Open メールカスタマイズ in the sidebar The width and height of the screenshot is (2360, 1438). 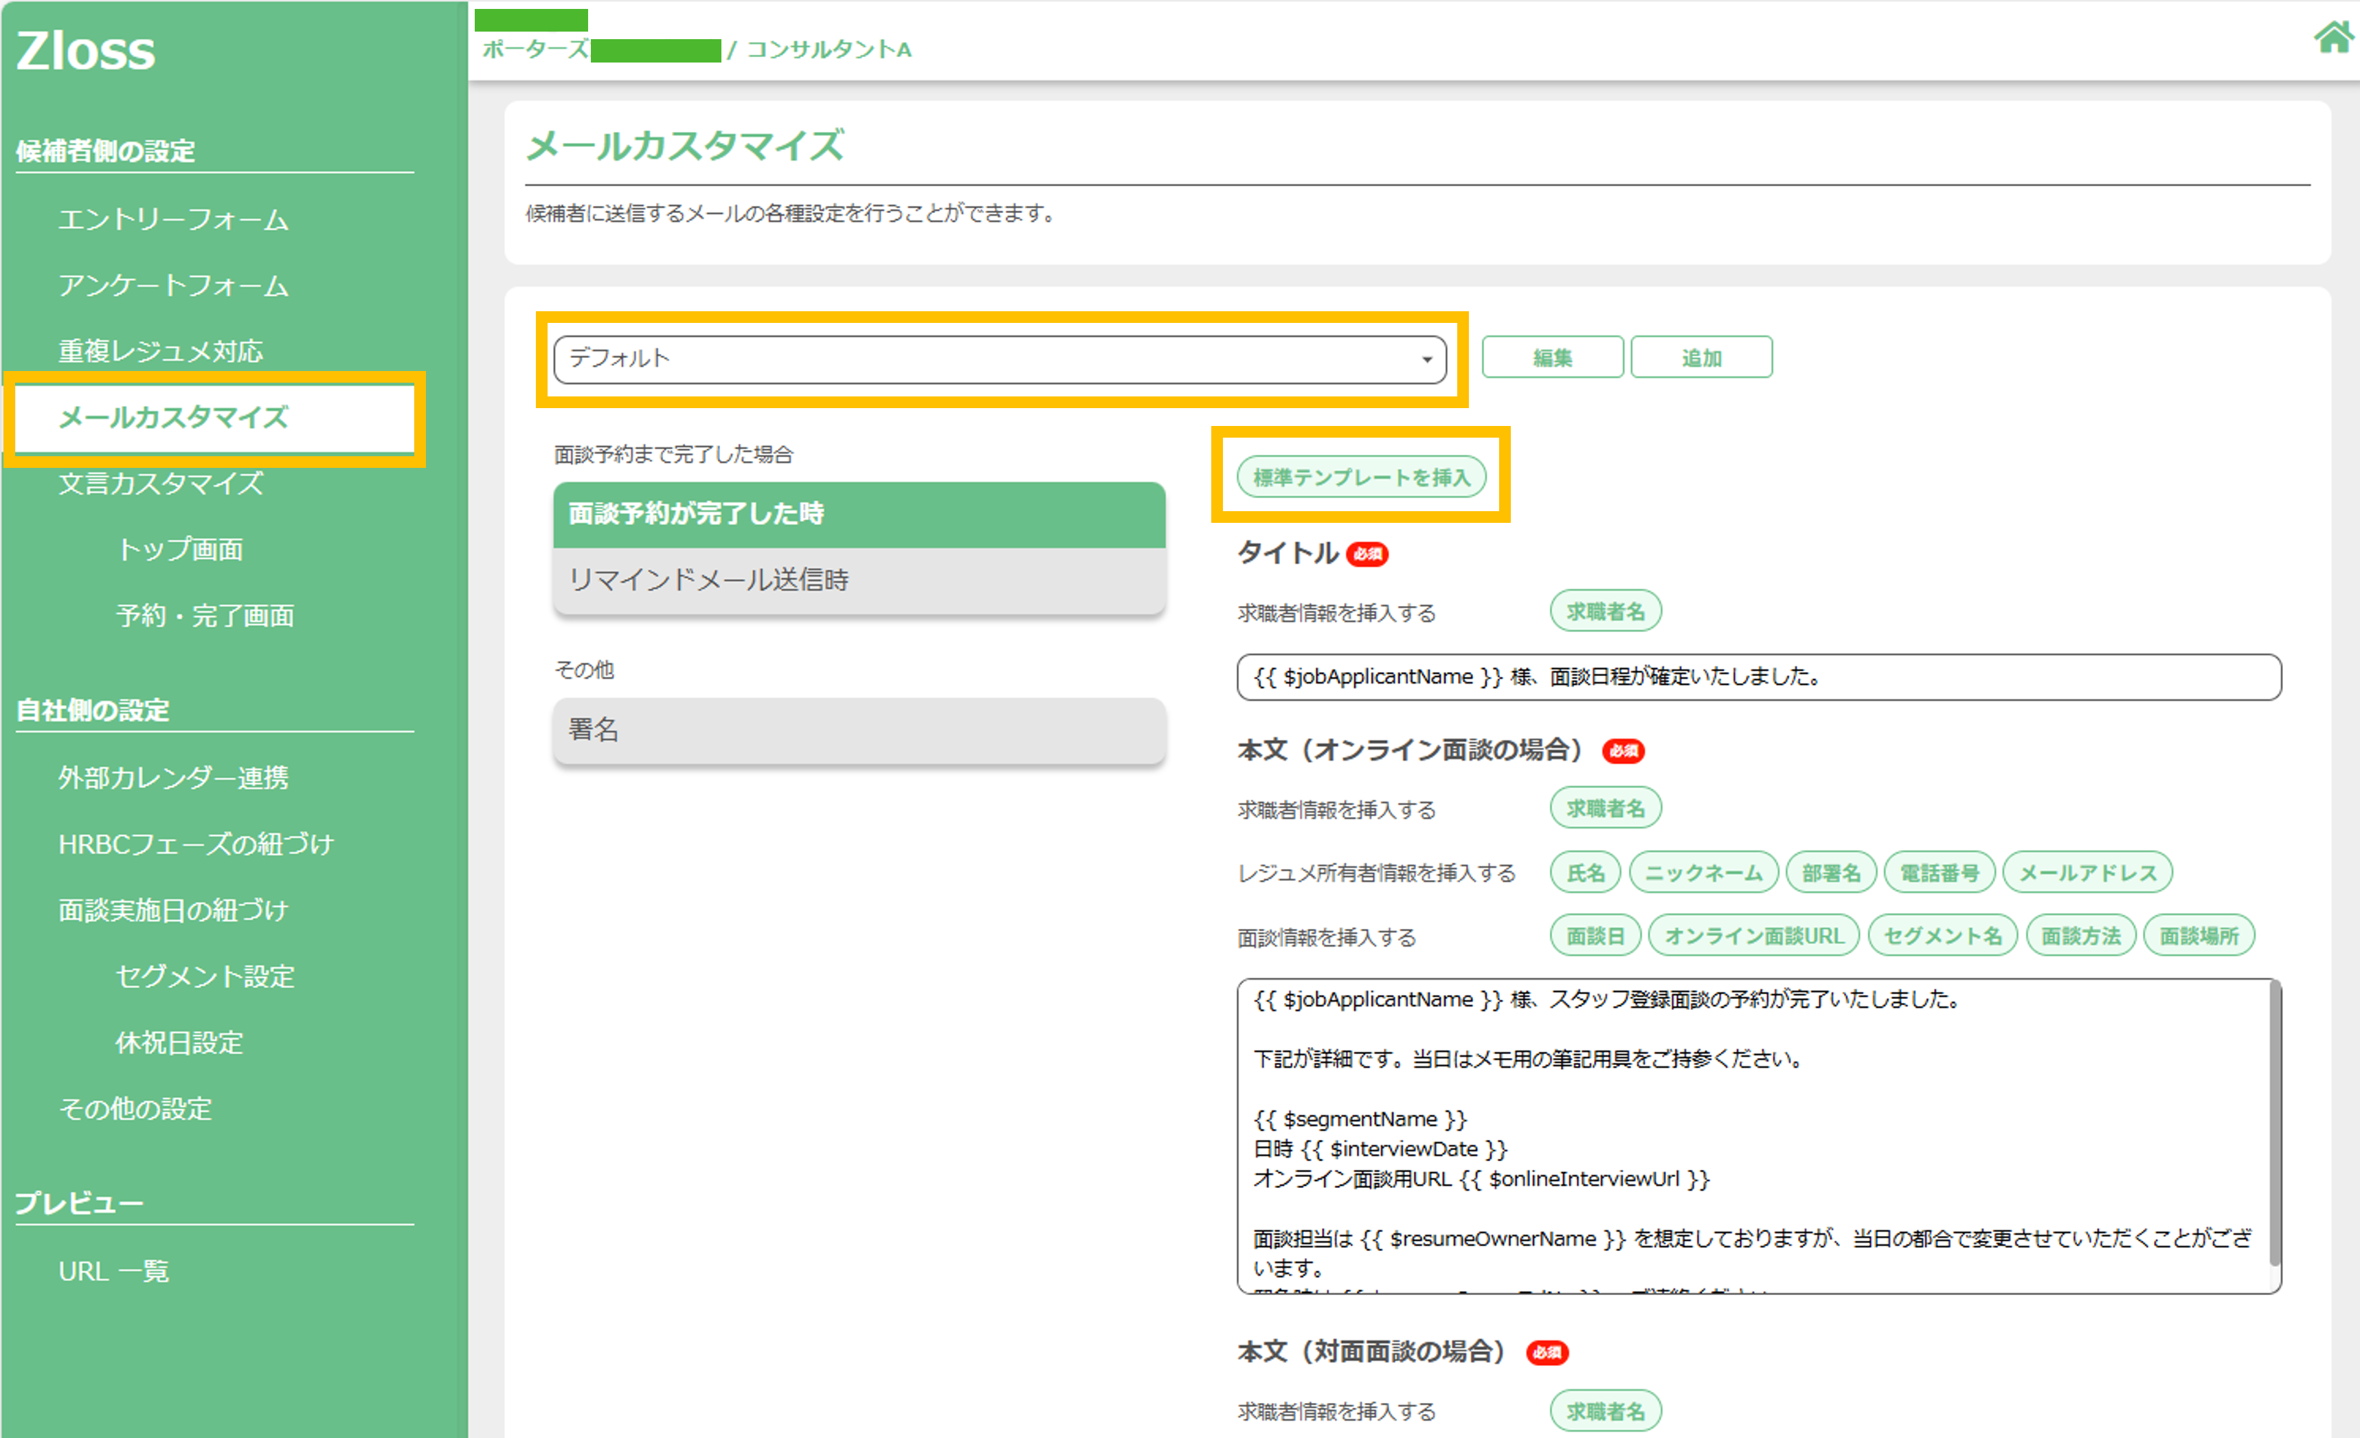tap(172, 418)
